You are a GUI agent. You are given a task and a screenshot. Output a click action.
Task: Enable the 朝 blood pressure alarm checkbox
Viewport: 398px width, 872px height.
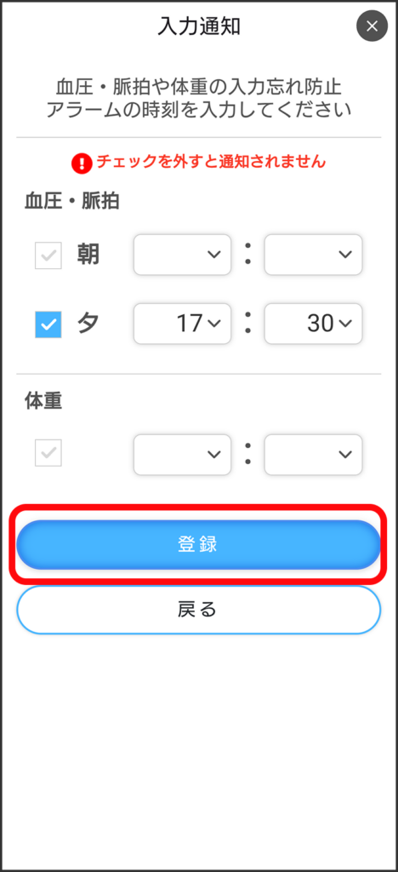(48, 255)
